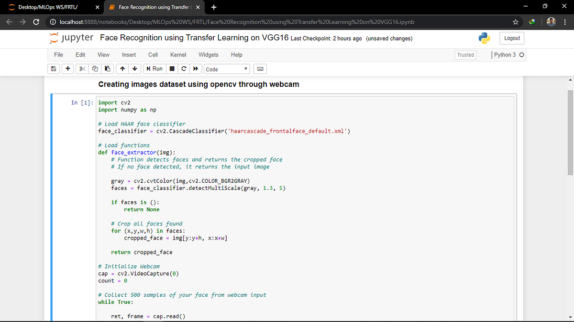Interrupt the kernel with stop icon
The height and width of the screenshot is (322, 574).
(x=172, y=69)
